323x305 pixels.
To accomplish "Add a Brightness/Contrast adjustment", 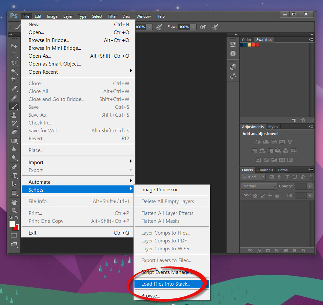I will click(x=258, y=142).
